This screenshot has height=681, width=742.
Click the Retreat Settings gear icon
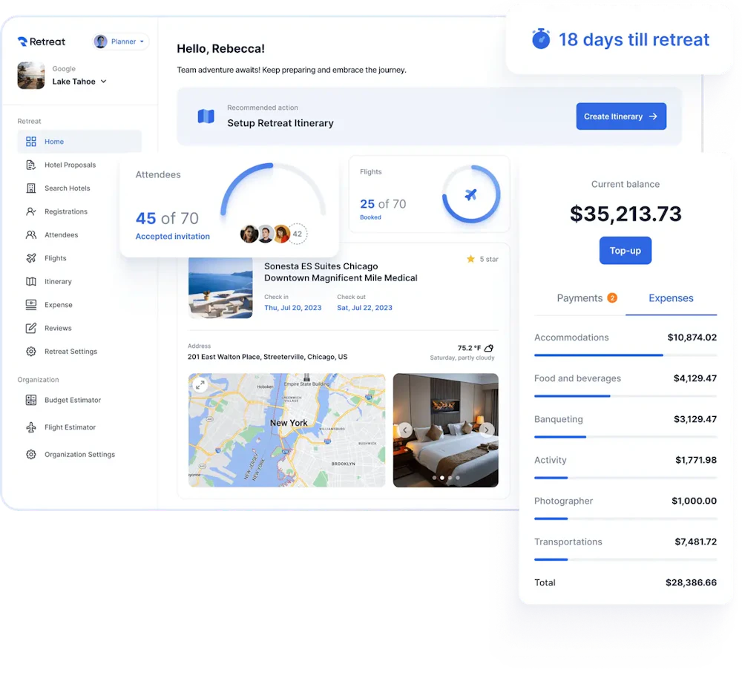pyautogui.click(x=30, y=351)
